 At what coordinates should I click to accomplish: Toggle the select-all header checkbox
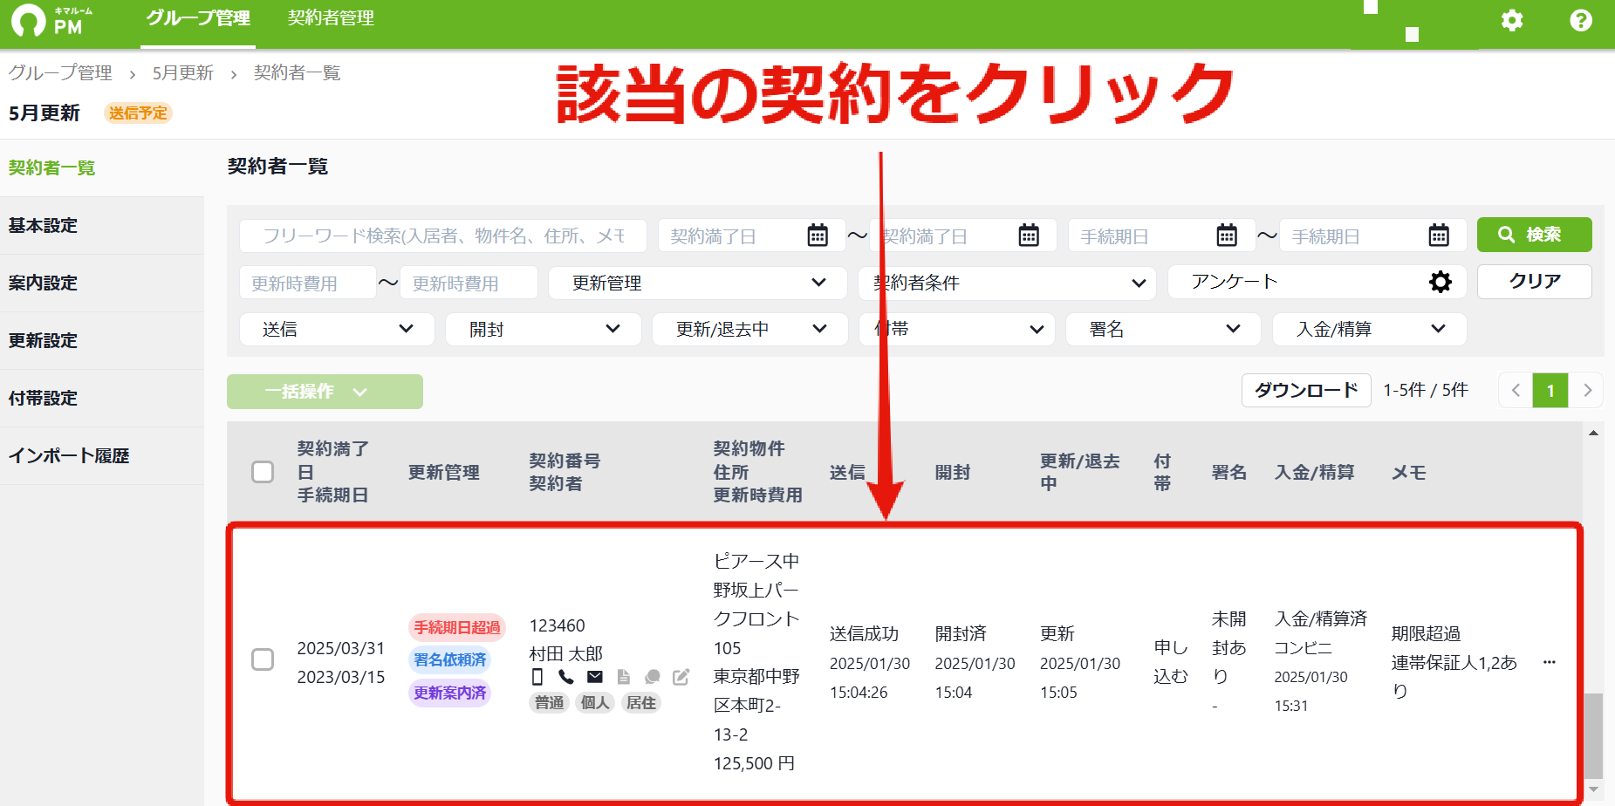pos(263,472)
